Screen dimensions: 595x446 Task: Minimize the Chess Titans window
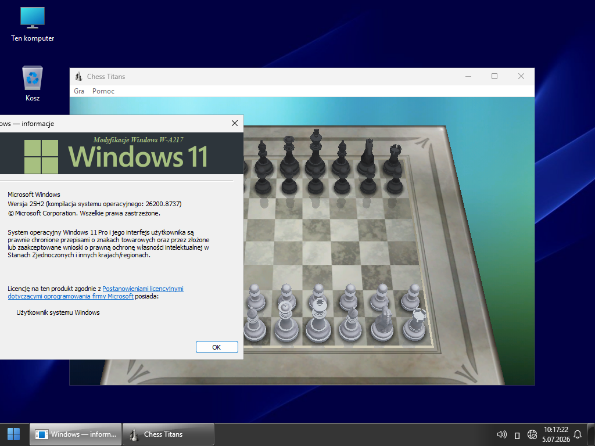point(468,76)
